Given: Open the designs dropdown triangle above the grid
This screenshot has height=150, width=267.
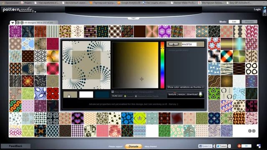Looking at the screenshot, I should (13, 22).
